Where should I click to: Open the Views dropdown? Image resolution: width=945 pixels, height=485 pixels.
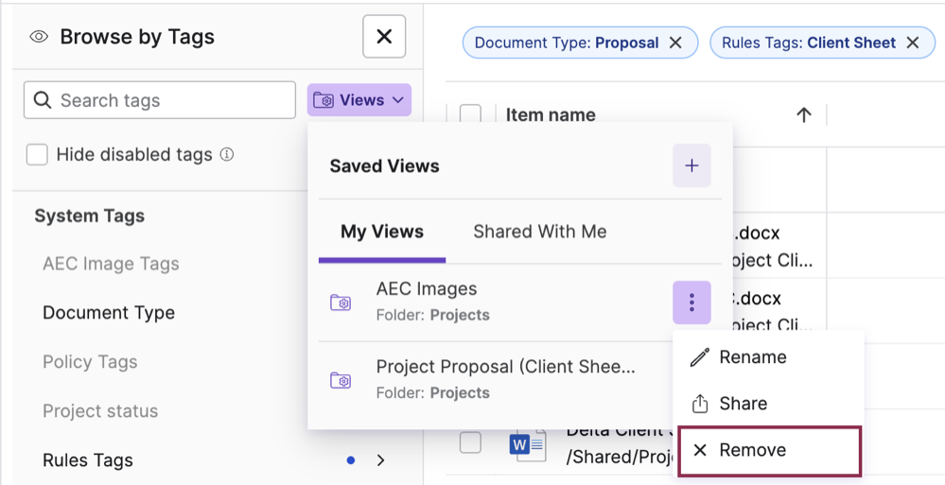[359, 100]
